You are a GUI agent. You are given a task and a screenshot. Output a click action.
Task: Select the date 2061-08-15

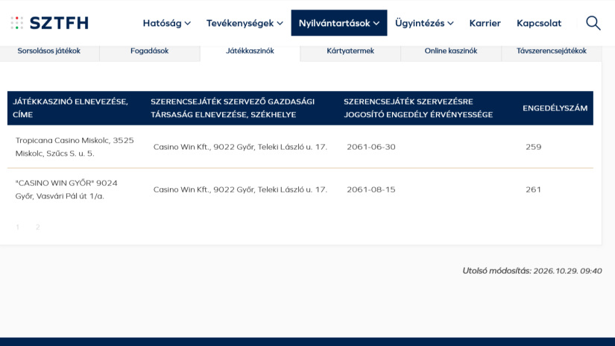click(x=371, y=189)
